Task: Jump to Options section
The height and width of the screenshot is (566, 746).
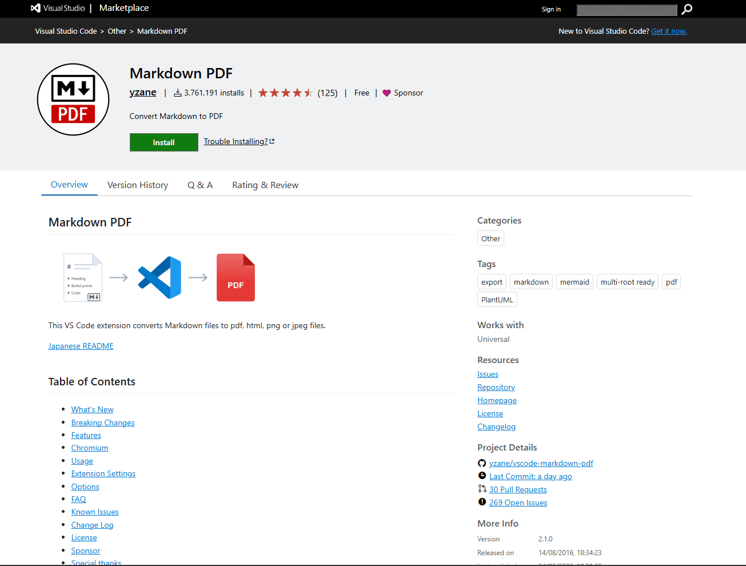Action: (85, 487)
